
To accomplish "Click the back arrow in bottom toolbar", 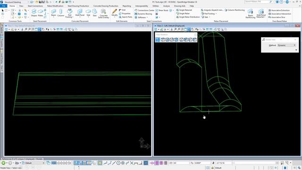I will tap(3, 163).
